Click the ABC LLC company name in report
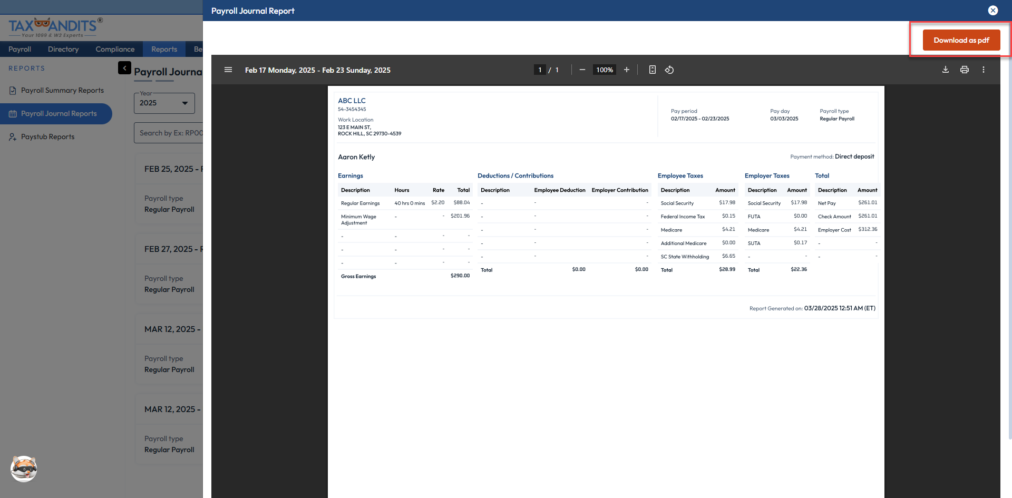The height and width of the screenshot is (498, 1012). pos(352,101)
